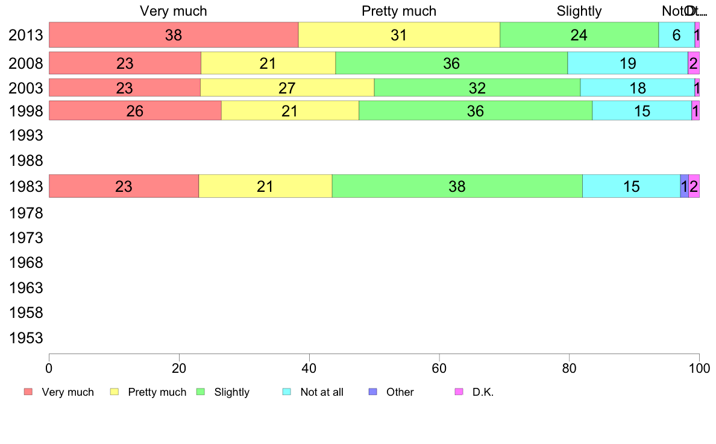Click the red Very much legend swatch

[28, 392]
